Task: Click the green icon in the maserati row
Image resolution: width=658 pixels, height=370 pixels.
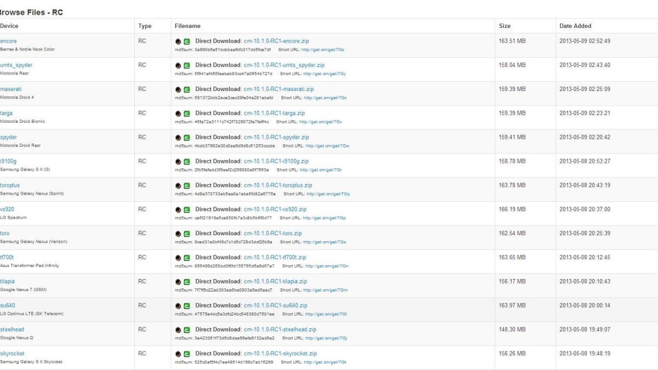Action: click(186, 89)
